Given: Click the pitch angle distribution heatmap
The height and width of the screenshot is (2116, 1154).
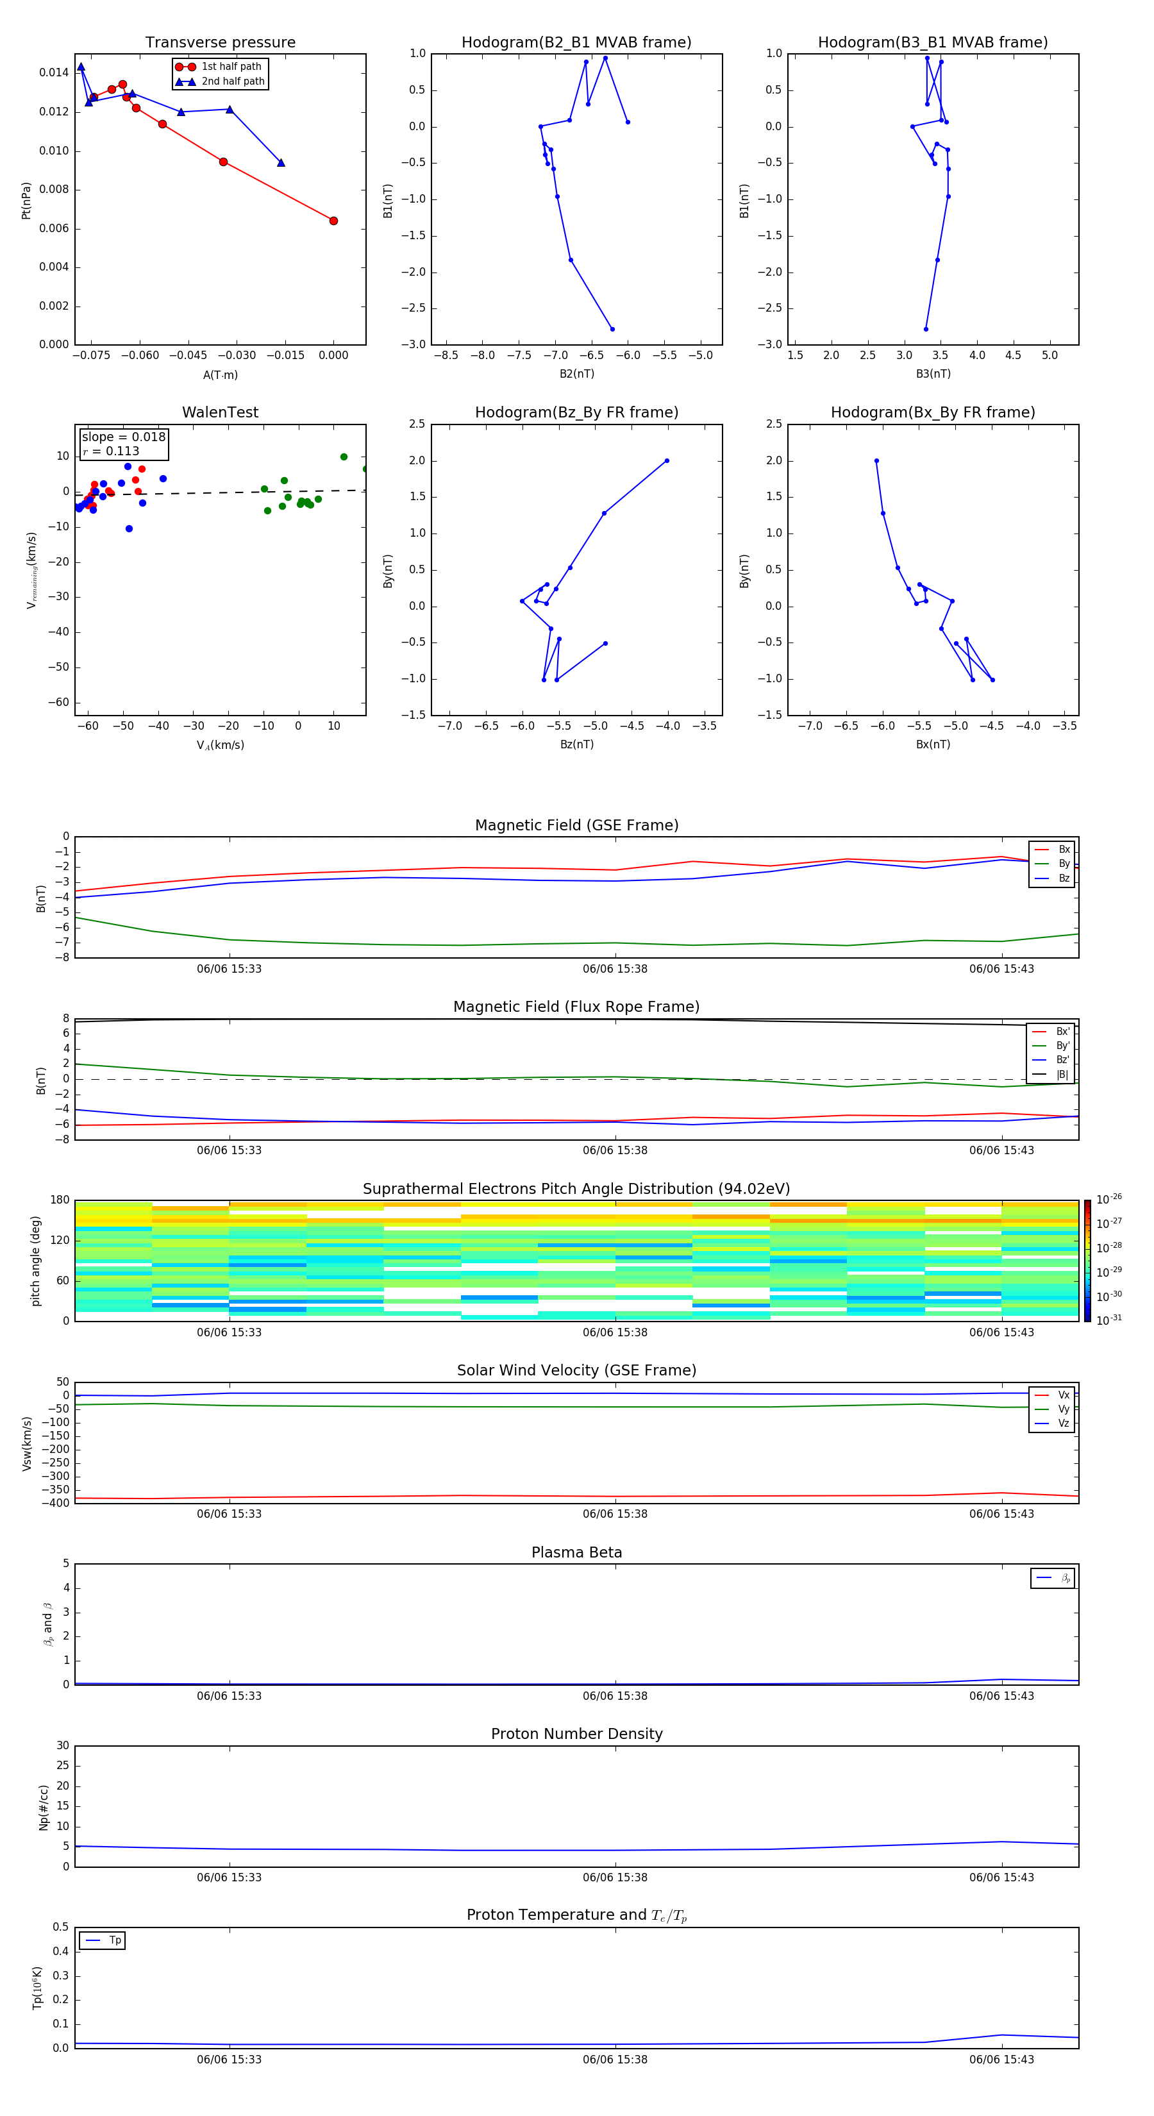Looking at the screenshot, I should [x=576, y=1261].
